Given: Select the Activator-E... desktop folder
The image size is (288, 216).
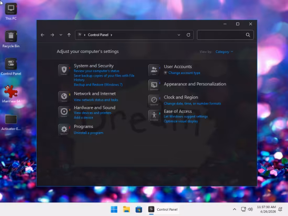Looking at the screenshot, I should coord(11,122).
